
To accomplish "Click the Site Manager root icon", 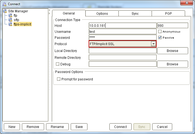I will point(5,11).
